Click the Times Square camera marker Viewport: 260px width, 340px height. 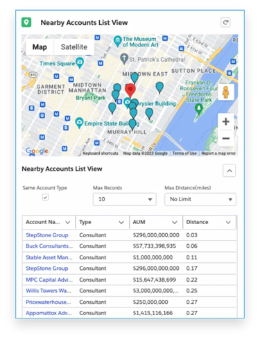80,62
